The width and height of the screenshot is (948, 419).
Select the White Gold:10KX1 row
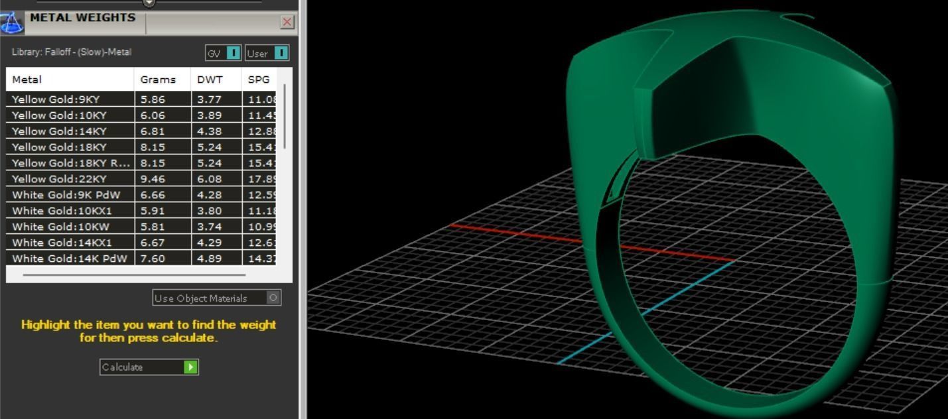(141, 211)
